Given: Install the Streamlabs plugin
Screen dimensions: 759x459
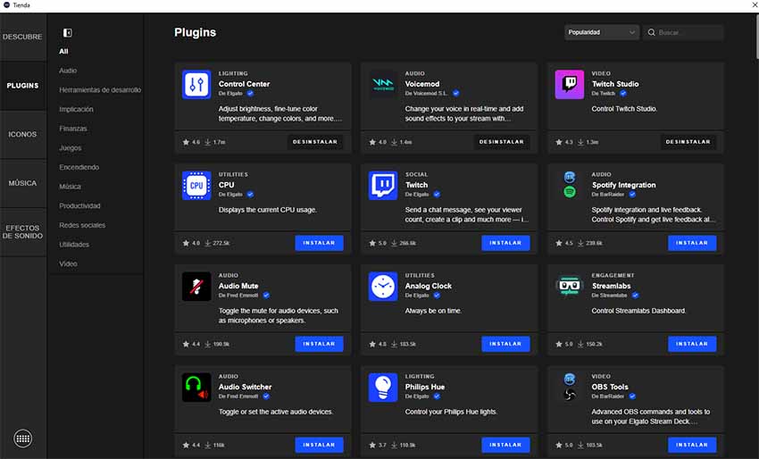Looking at the screenshot, I should coord(691,344).
